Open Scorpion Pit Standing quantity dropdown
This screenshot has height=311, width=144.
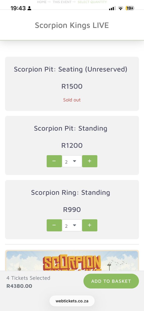tap(72, 161)
